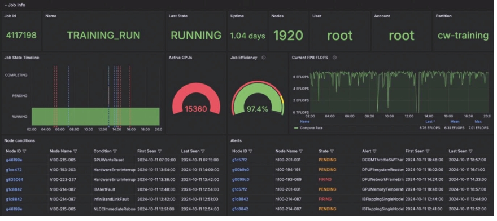Select the PENDING state for g00b9a0

[x=328, y=170]
